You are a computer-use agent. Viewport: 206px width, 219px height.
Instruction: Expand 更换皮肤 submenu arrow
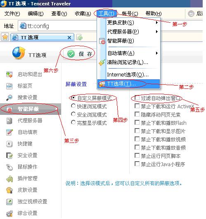point(157,22)
